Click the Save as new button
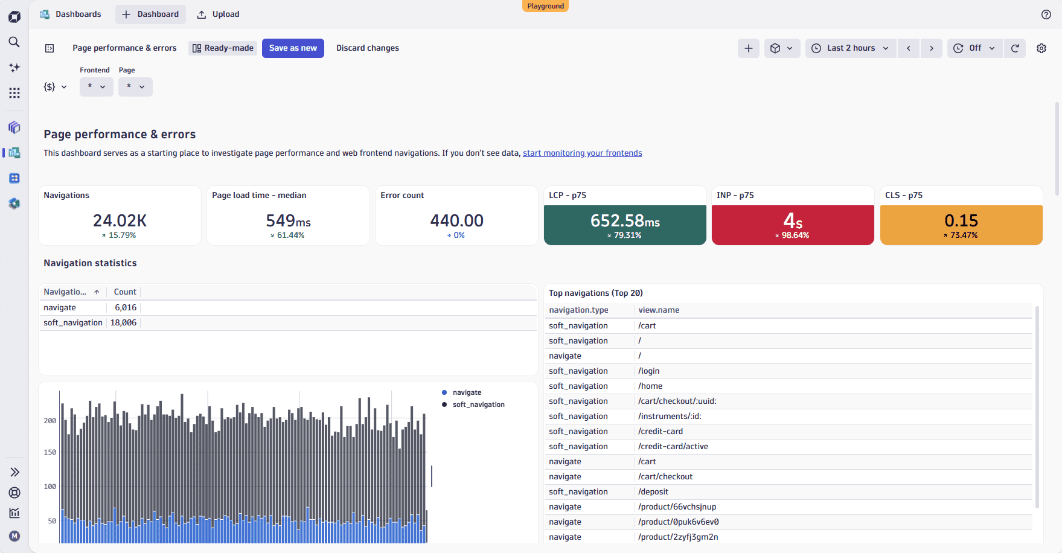 293,48
